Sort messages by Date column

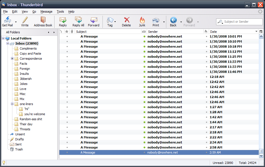pyautogui.click(x=234, y=31)
